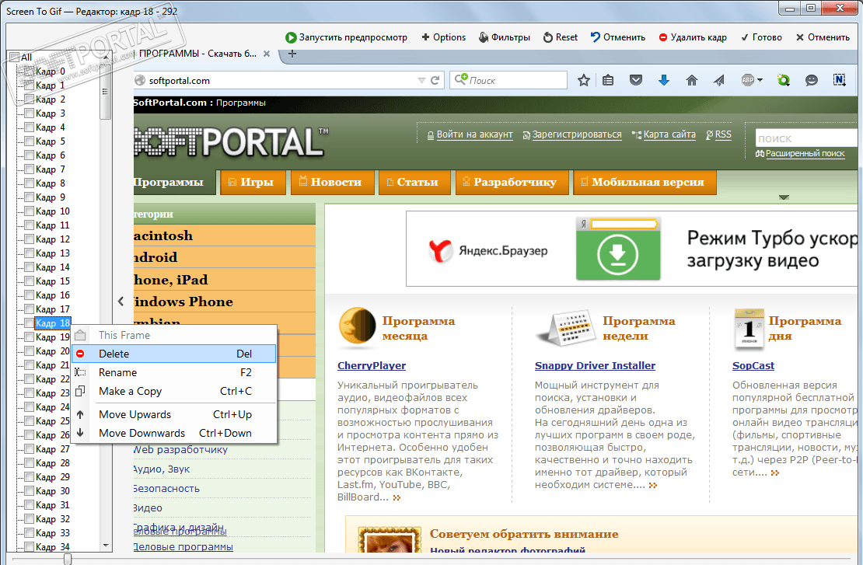Open the CherryPlayer link

[372, 366]
